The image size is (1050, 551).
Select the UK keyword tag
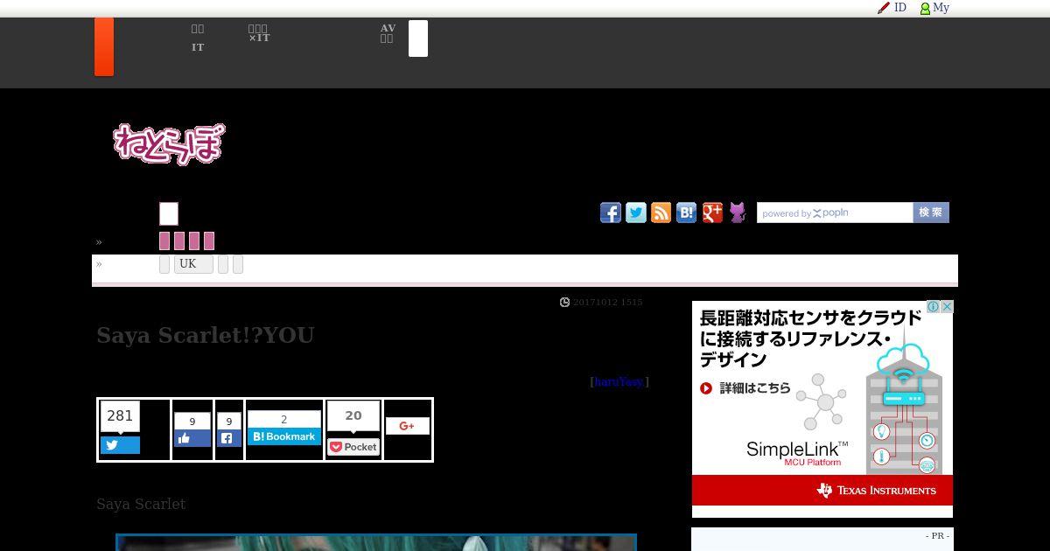coord(193,264)
